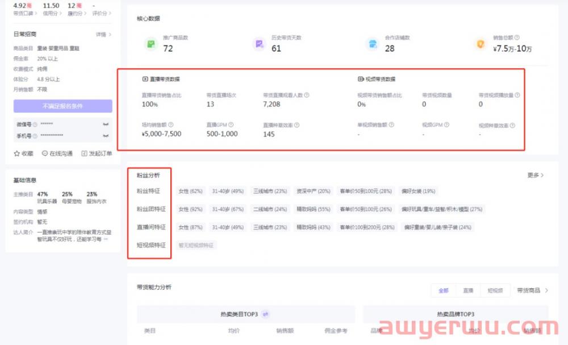
Task: Click info icon next to 微信号
Action: point(35,124)
